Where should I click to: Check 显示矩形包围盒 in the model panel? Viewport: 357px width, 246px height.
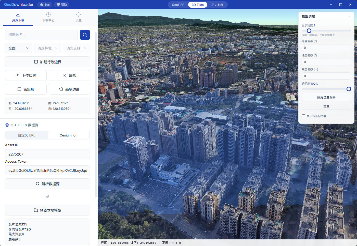(303, 116)
